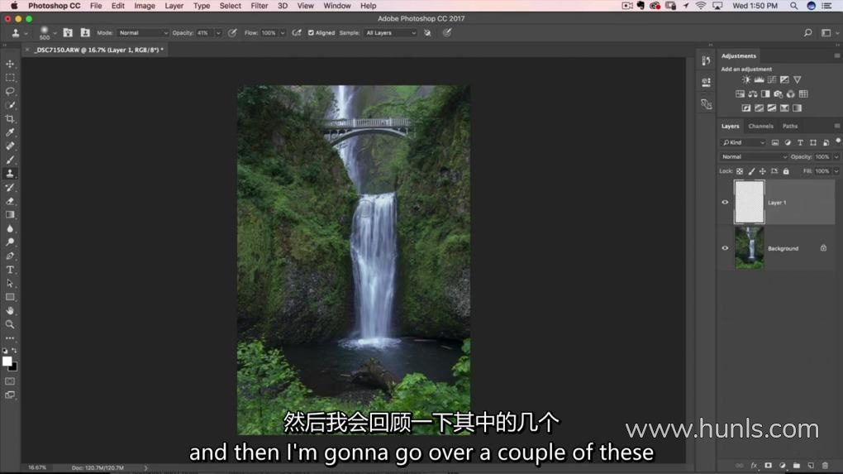Select the Lasso tool

(x=10, y=92)
